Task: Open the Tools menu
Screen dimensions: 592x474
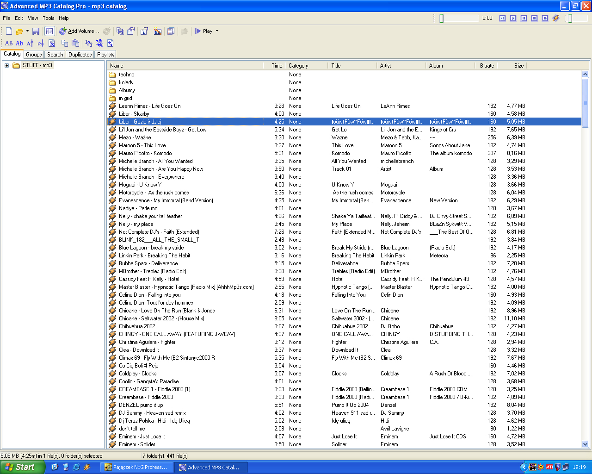Action: (49, 18)
